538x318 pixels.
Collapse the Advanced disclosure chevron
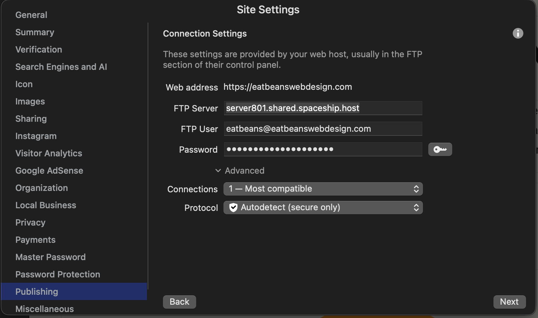(x=218, y=171)
